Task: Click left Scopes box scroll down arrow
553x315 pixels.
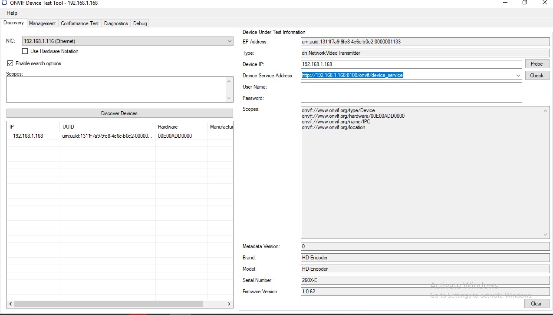Action: click(230, 98)
